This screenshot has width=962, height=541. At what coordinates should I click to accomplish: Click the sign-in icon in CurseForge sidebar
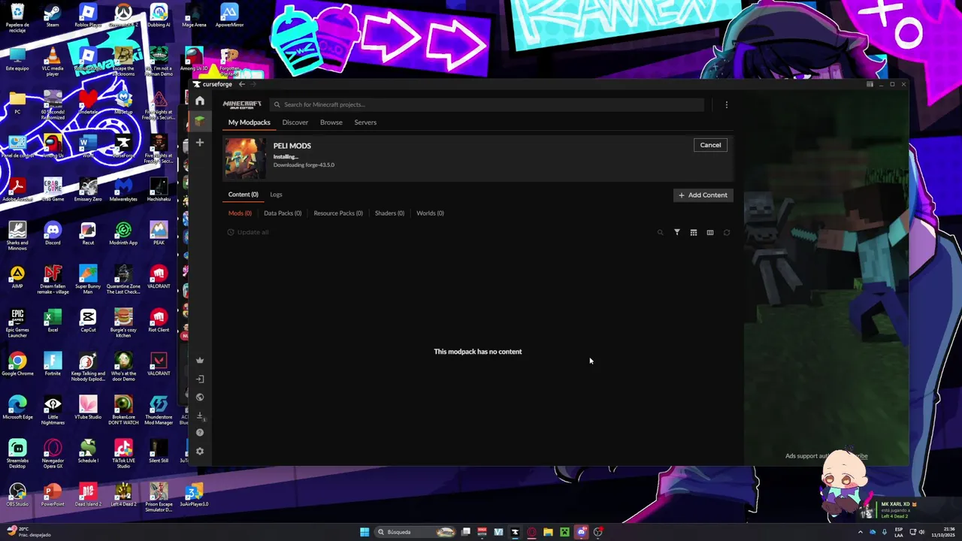[x=200, y=379]
